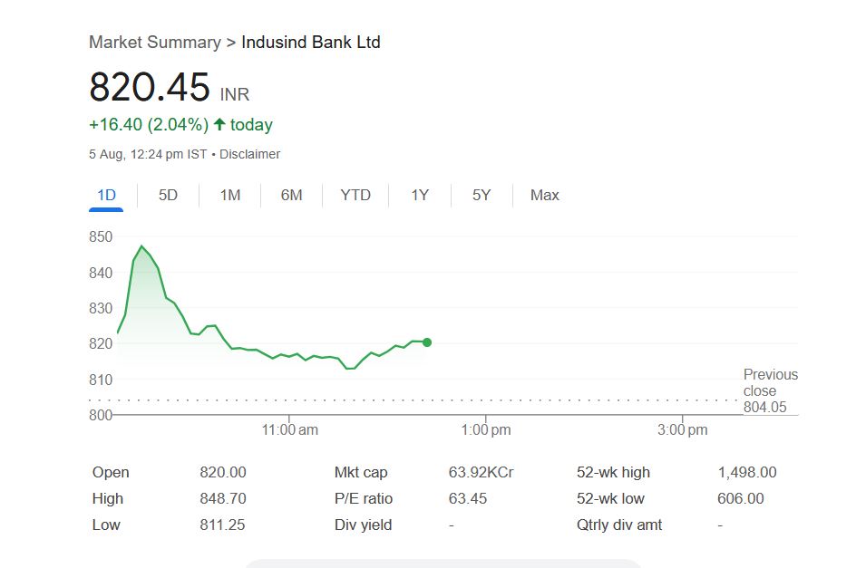Click the 3:00 pm time axis label
Screen dimensions: 856x568
pos(682,430)
